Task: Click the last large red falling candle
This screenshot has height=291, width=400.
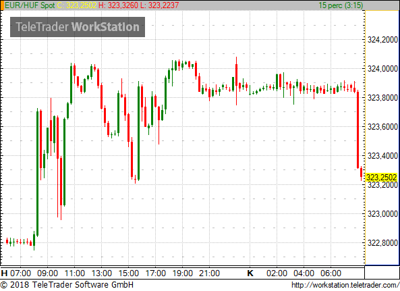Action: pyautogui.click(x=358, y=130)
